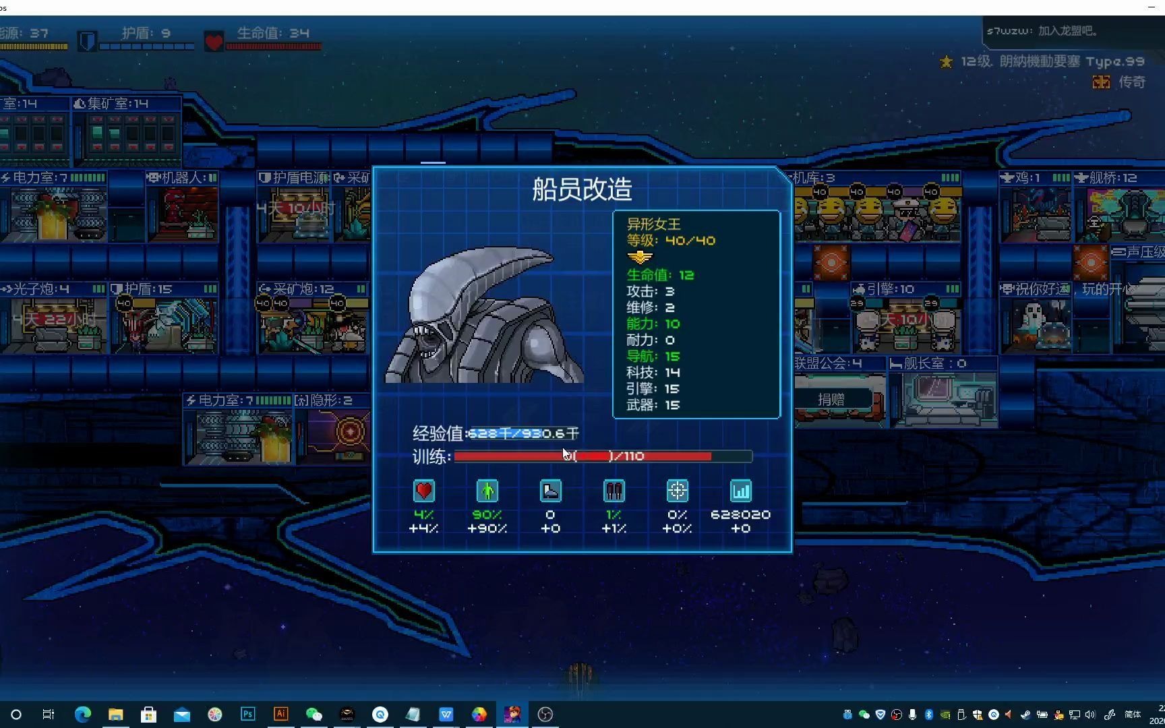Open the chat message from s7wzw

(1044, 31)
